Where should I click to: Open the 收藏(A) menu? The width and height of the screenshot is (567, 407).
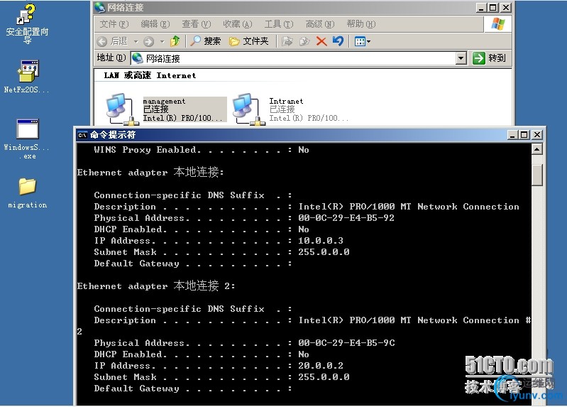237,24
